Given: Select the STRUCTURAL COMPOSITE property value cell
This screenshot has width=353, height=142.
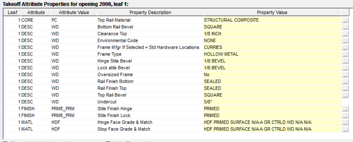Looking at the screenshot, I should 272,20.
